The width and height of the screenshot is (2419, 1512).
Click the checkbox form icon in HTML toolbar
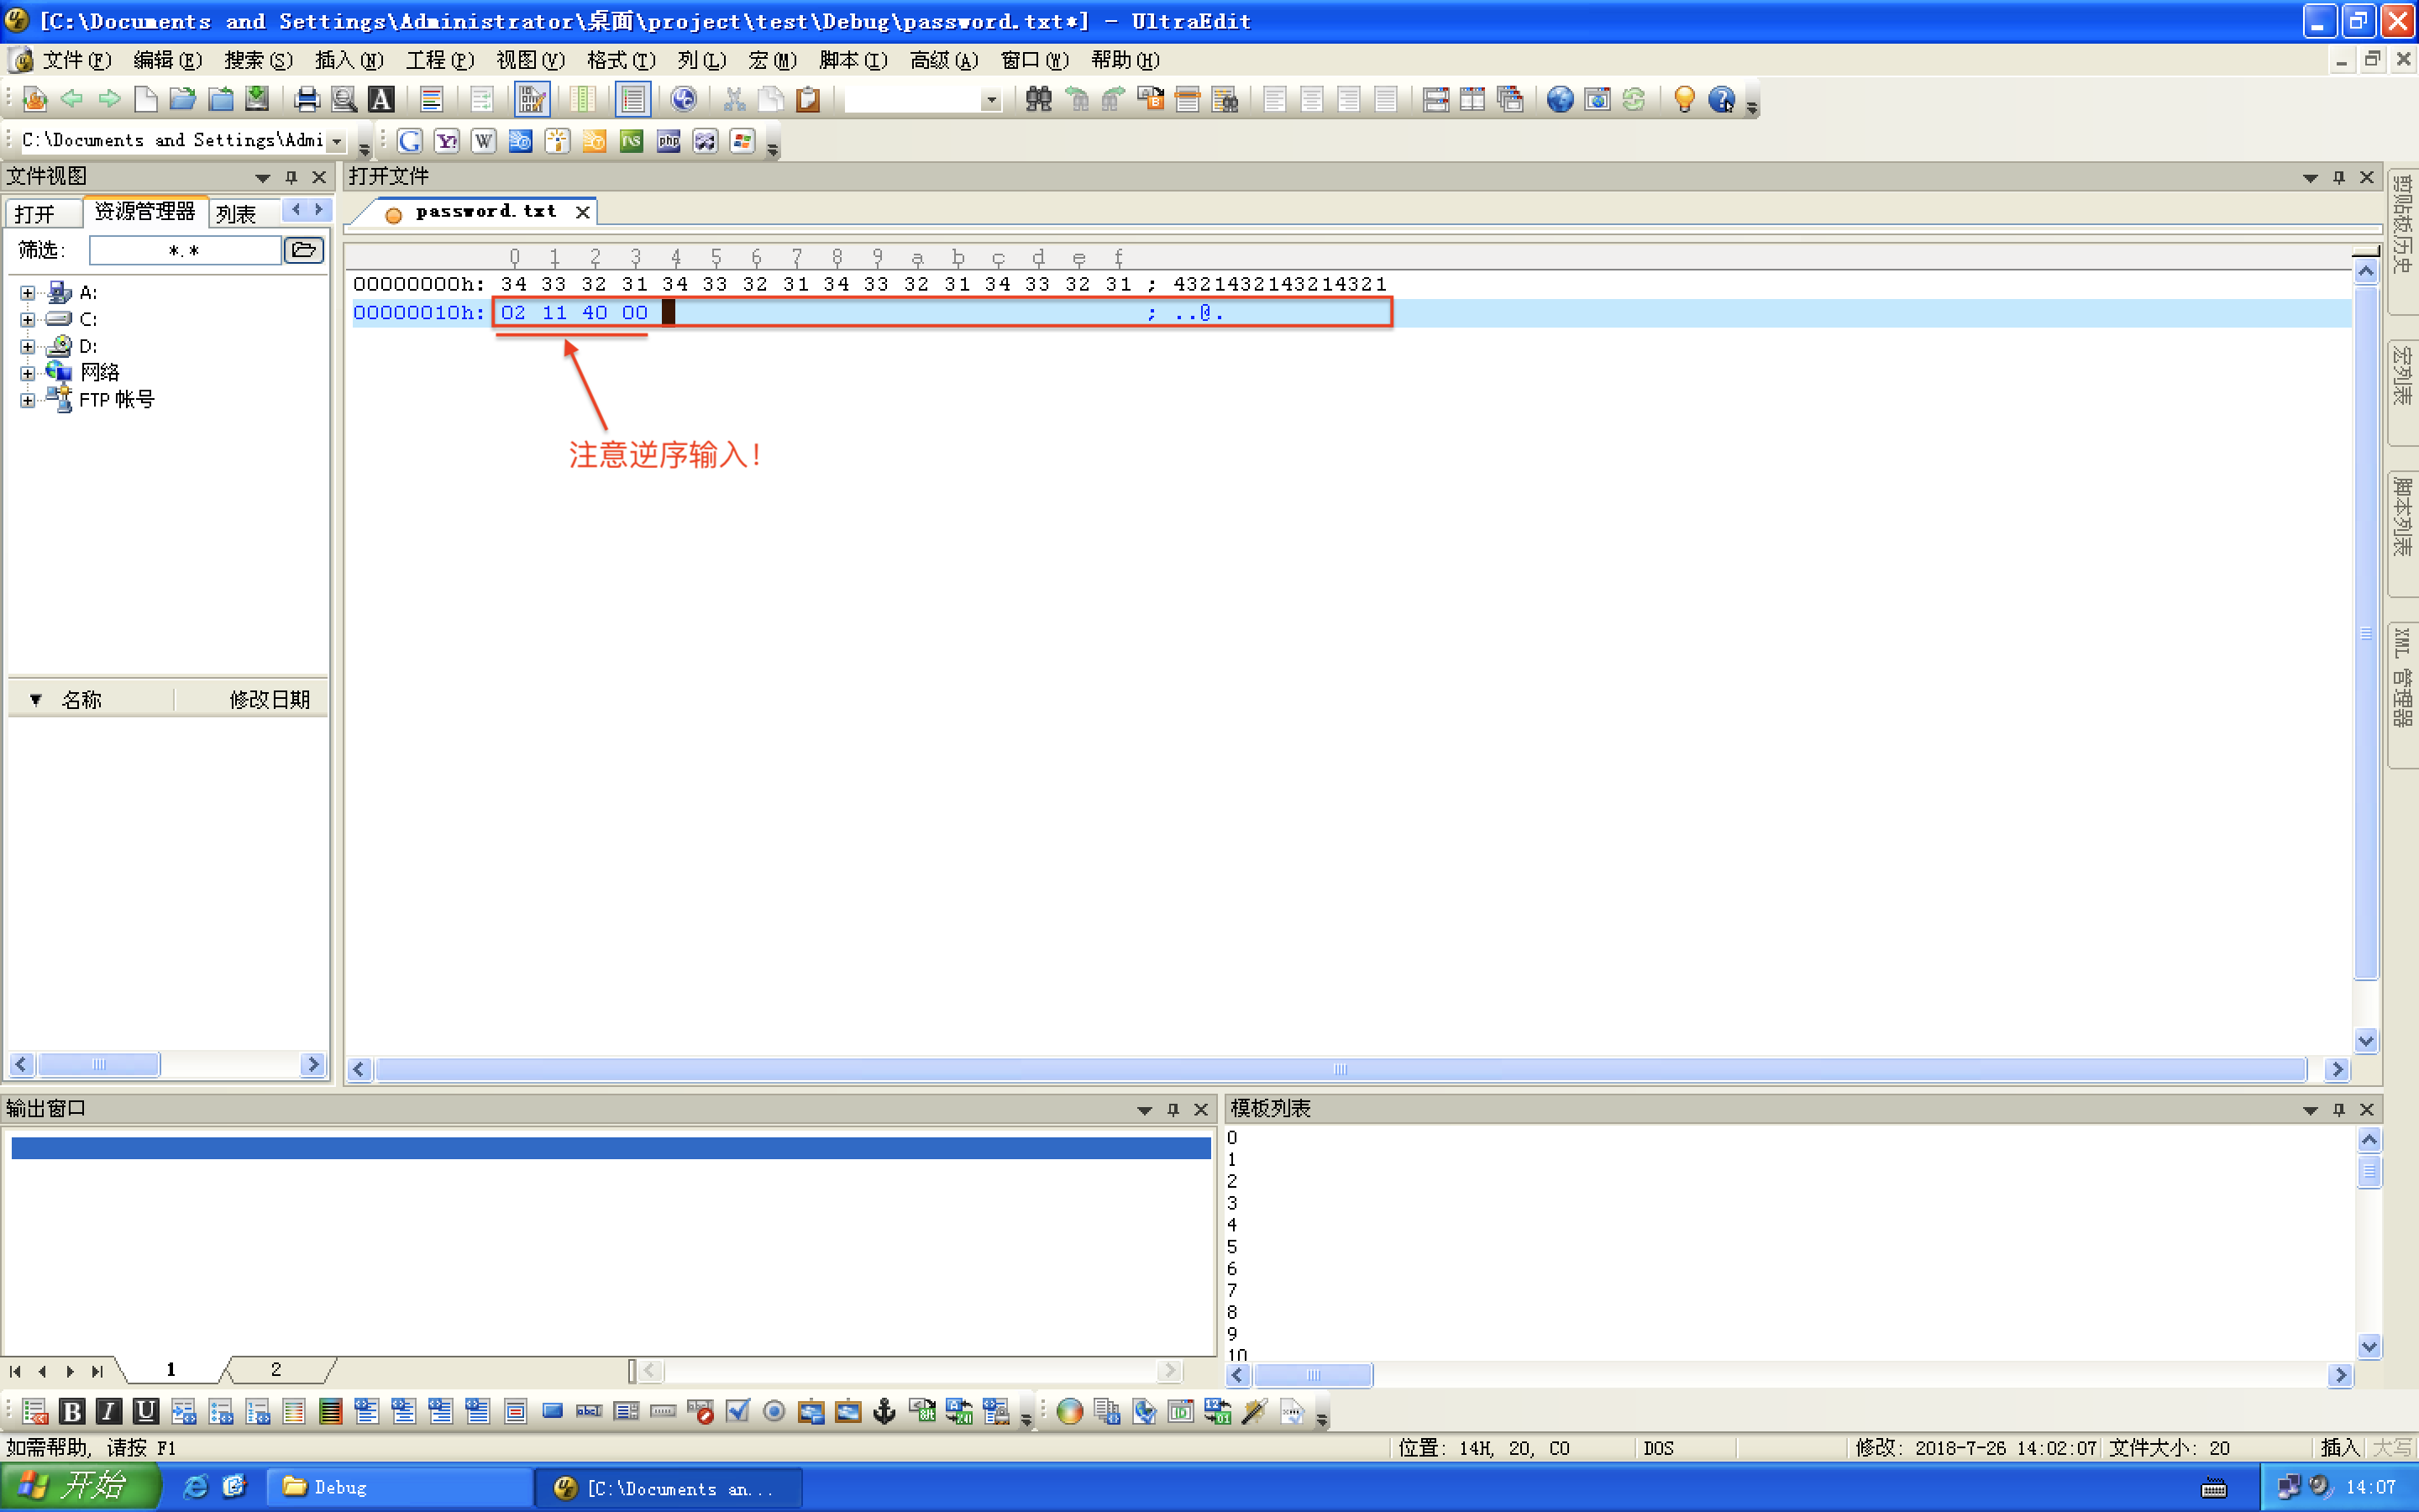point(737,1411)
